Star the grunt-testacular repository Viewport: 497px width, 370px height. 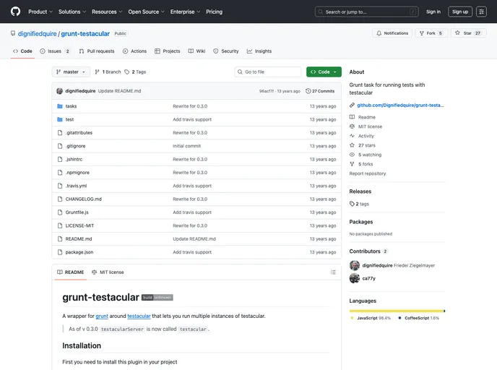(468, 33)
